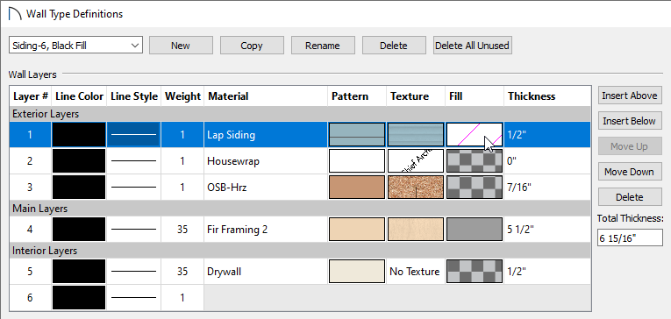
Task: Click the Total Thickness field
Action: 630,237
